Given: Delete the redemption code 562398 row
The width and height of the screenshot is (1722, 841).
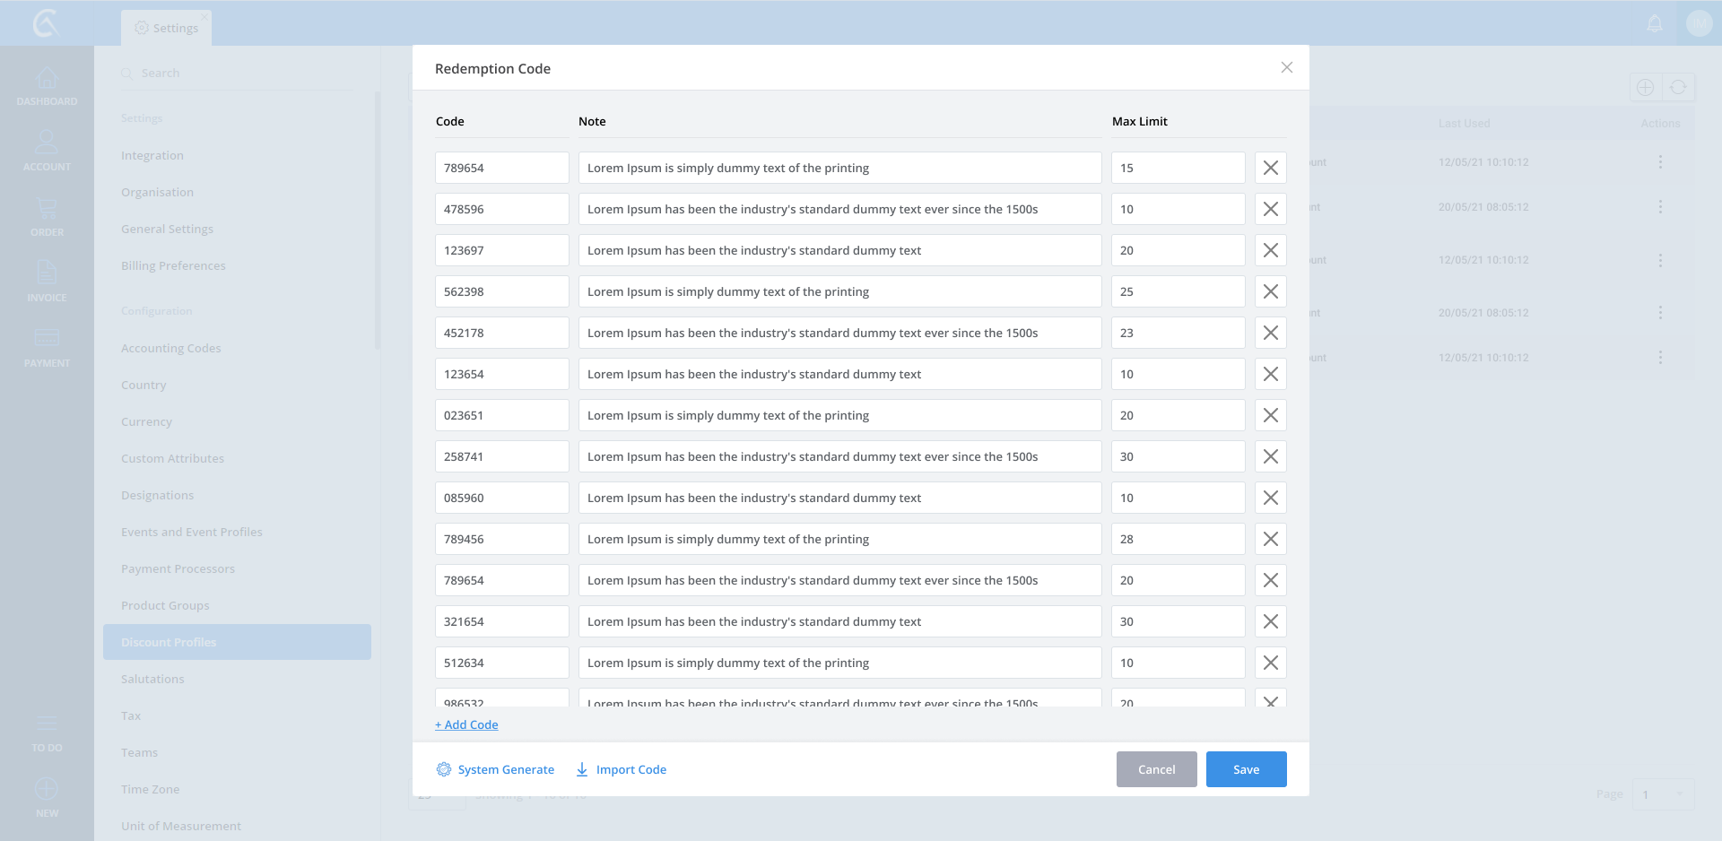Looking at the screenshot, I should click(x=1270, y=291).
